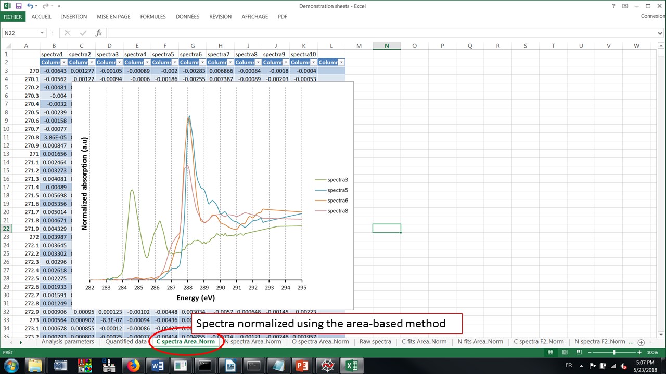
Task: Click the spectra3 legend entry
Action: coord(331,180)
